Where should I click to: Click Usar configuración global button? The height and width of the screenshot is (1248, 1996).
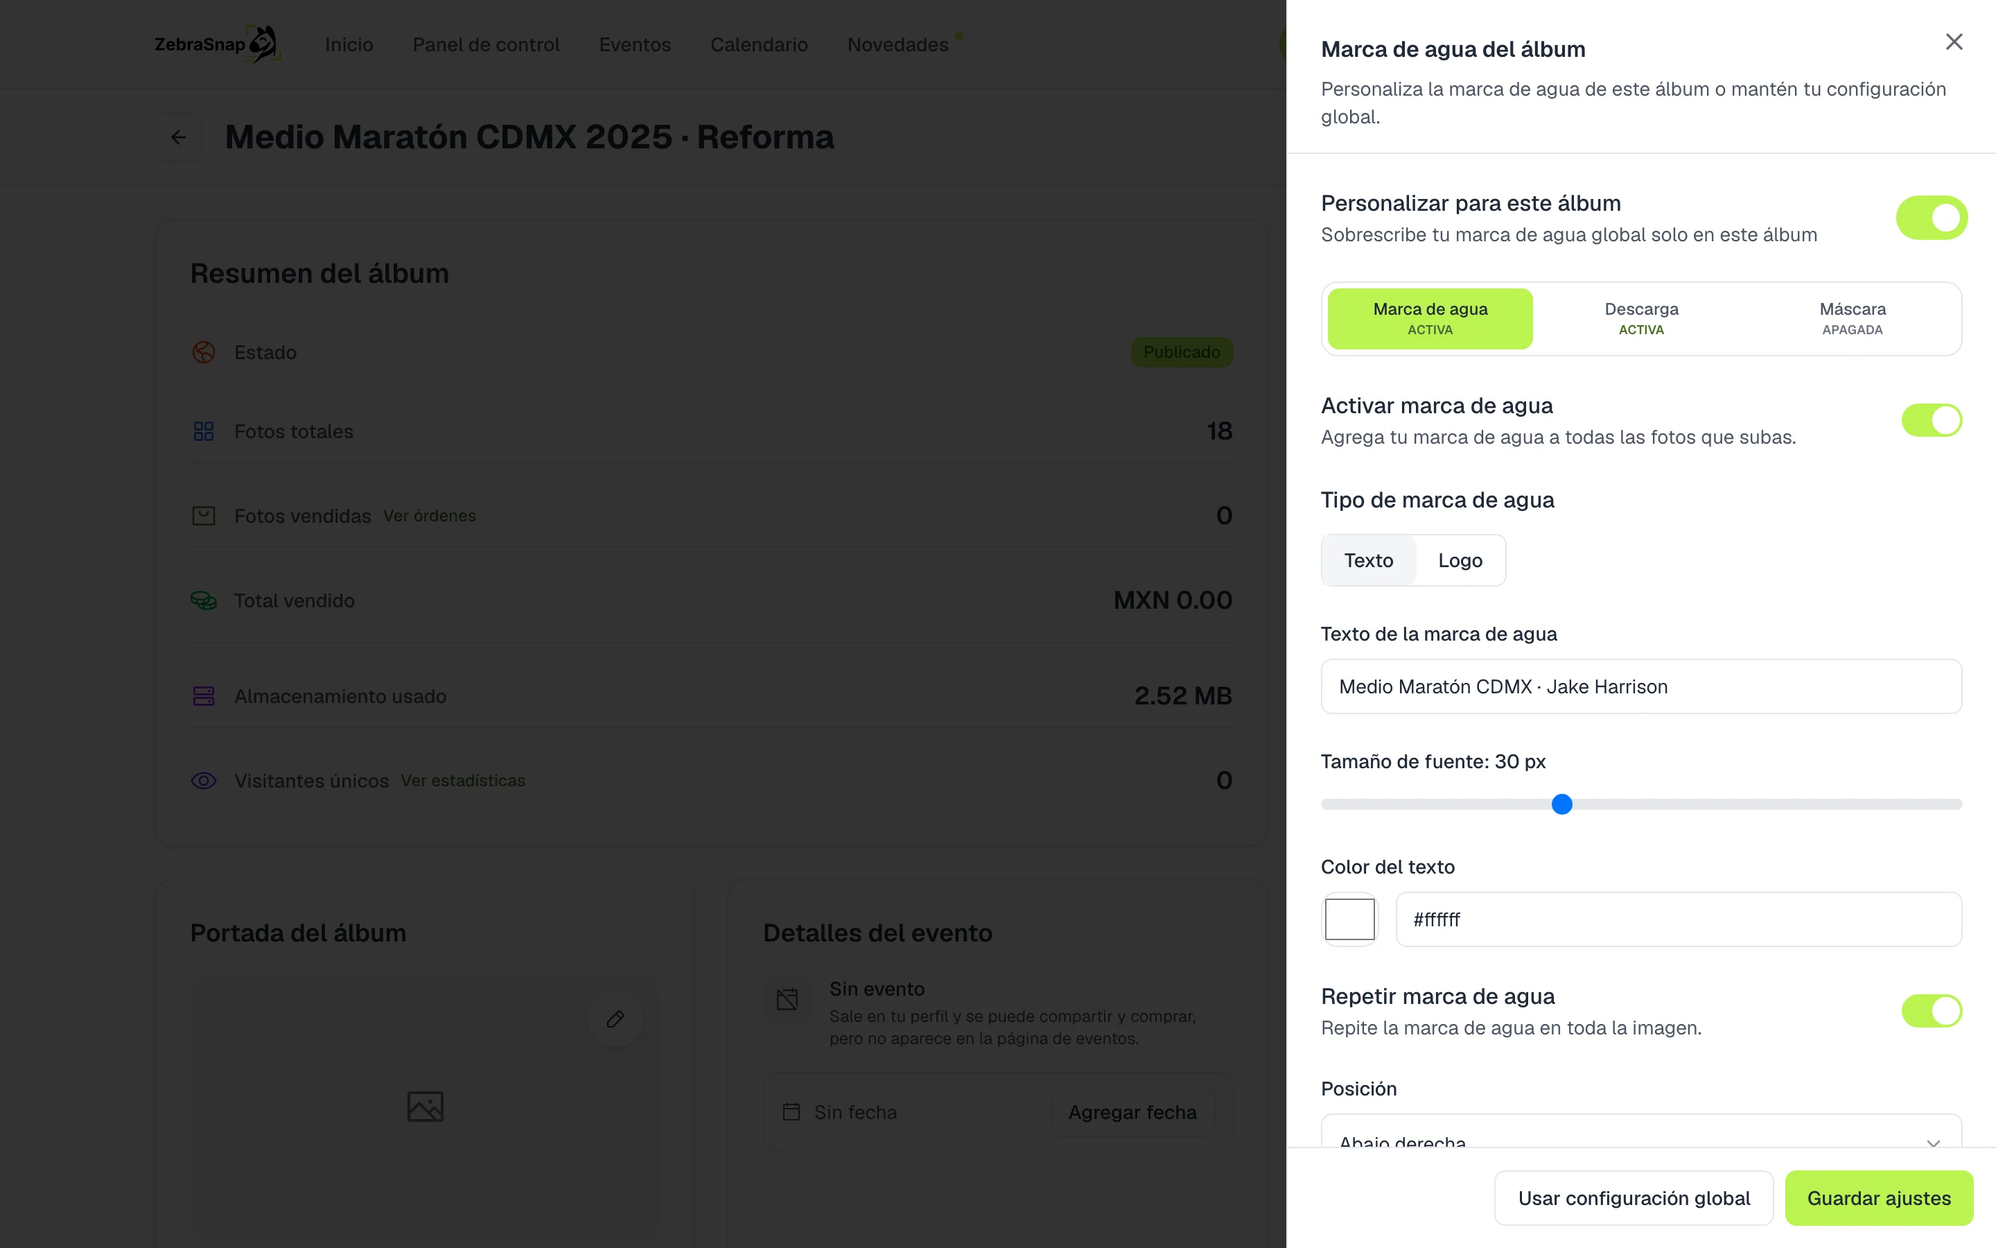(x=1634, y=1197)
